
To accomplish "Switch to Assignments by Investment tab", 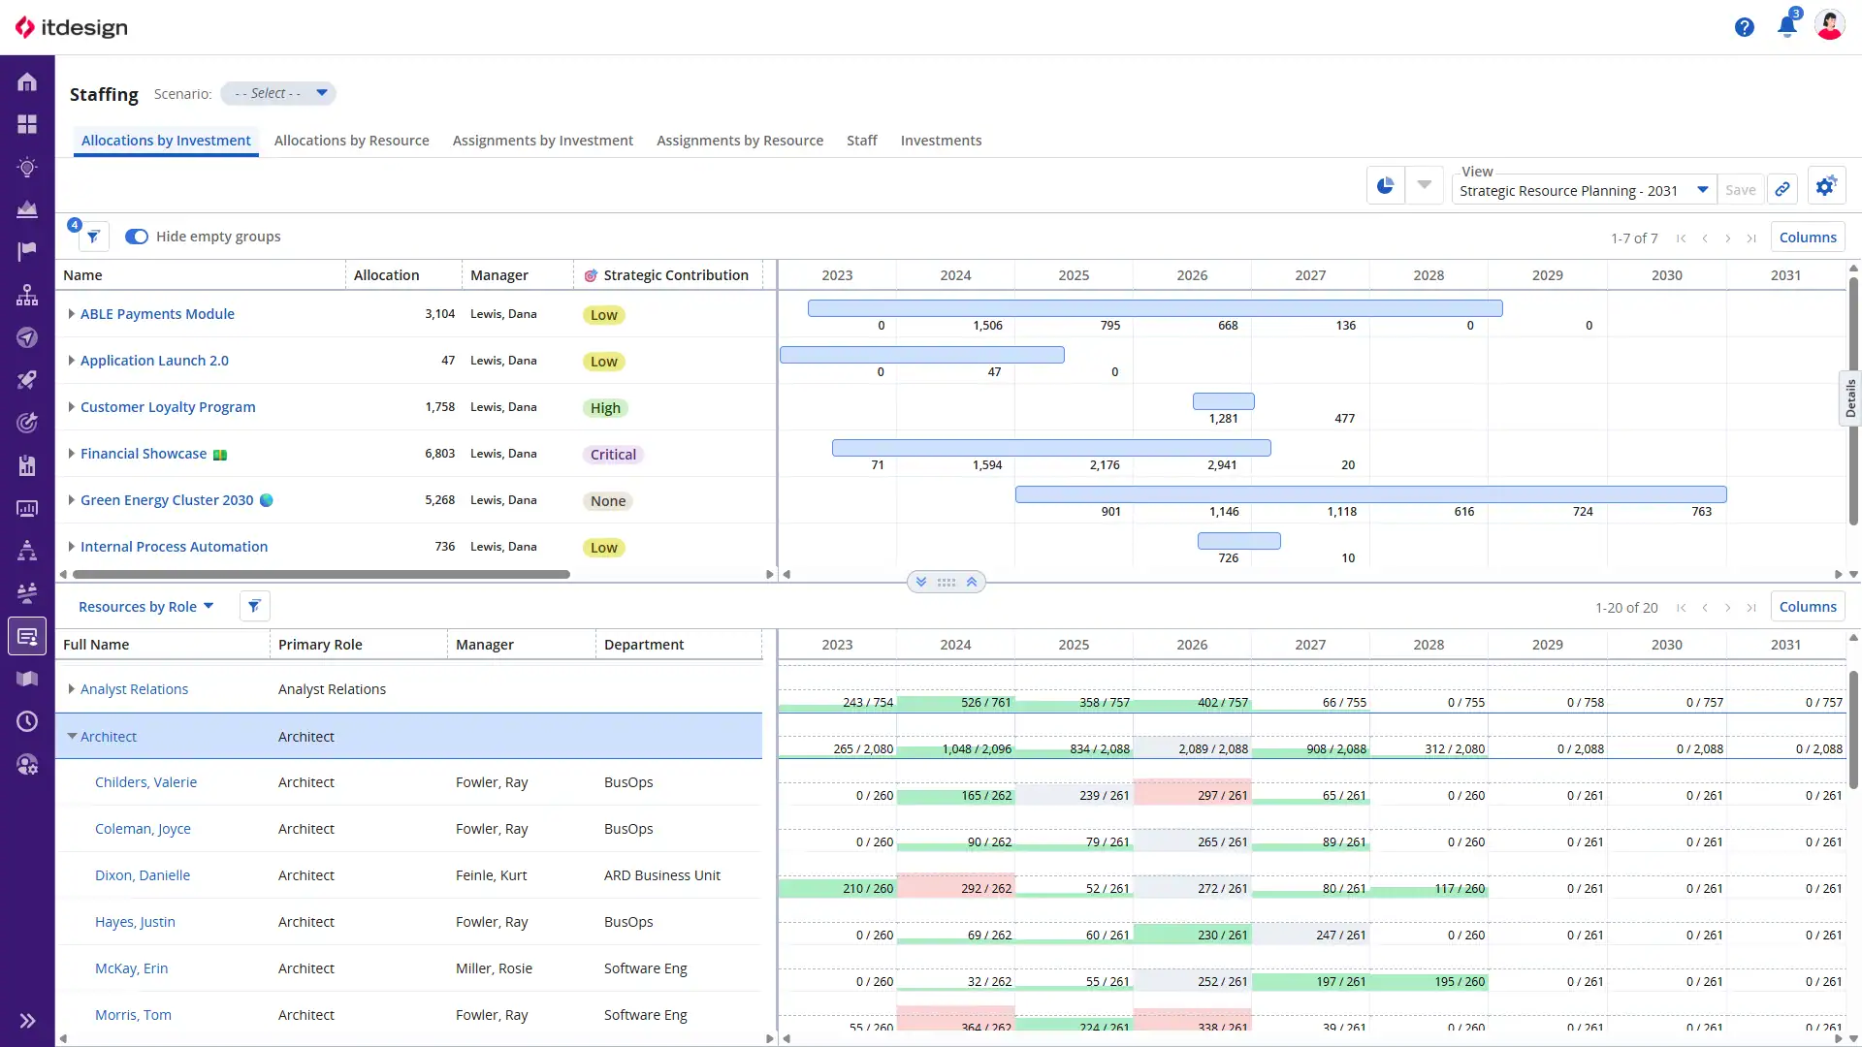I will tap(542, 141).
